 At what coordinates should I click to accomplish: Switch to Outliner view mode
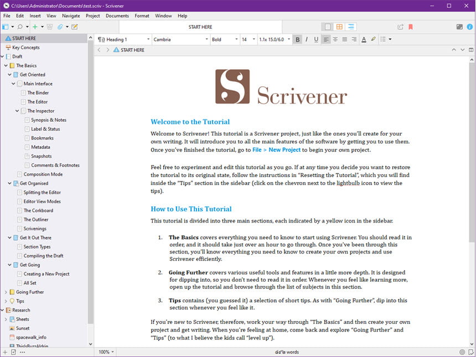[x=350, y=27]
